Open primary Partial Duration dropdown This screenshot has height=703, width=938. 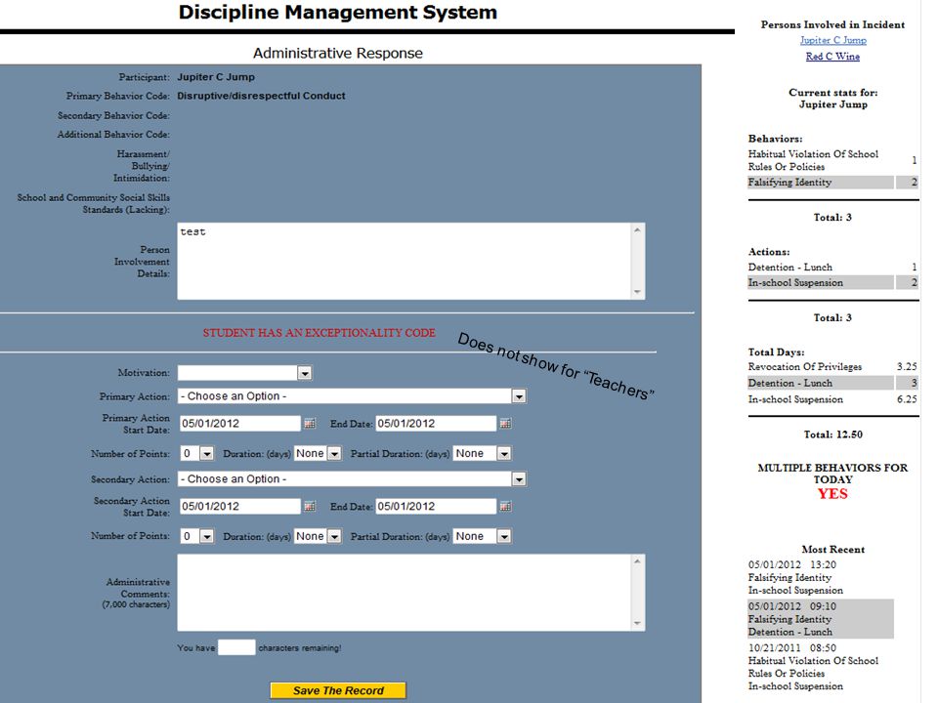pyautogui.click(x=504, y=454)
